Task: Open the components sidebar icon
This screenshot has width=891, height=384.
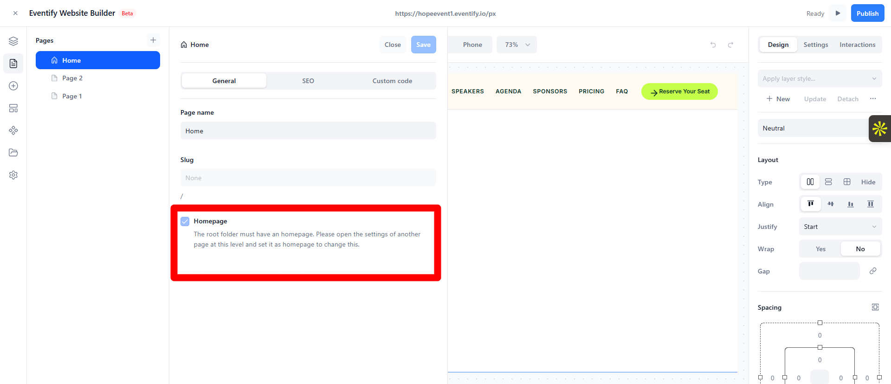Action: point(13,130)
